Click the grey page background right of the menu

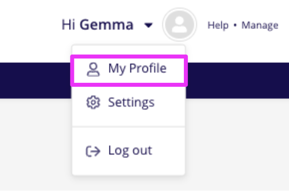[237, 144]
